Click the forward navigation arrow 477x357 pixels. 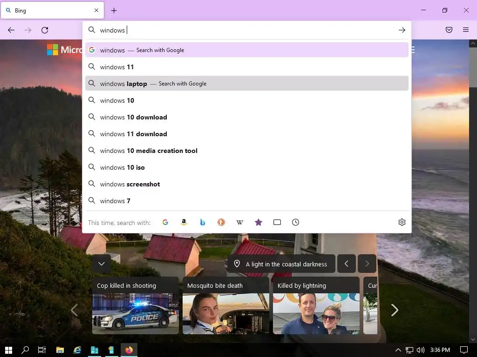coord(28,30)
